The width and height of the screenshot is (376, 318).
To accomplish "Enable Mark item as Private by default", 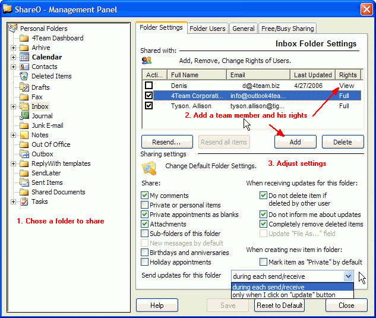I will tap(263, 262).
